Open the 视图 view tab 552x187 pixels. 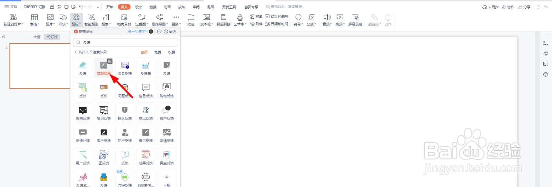(x=210, y=7)
